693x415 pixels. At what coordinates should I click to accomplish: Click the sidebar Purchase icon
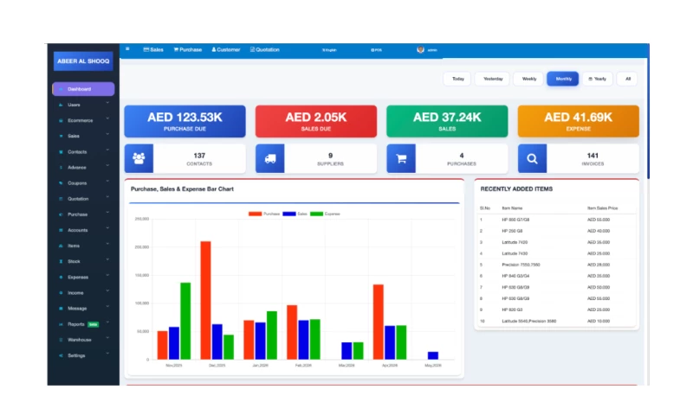(61, 214)
